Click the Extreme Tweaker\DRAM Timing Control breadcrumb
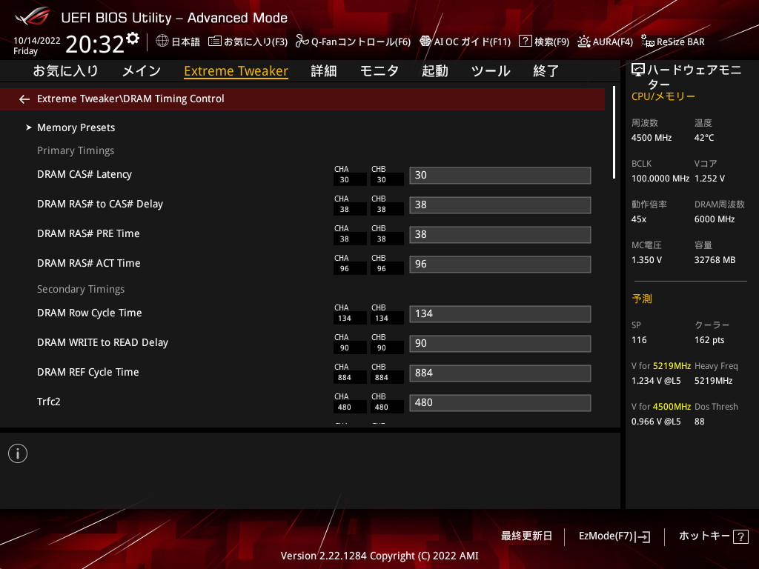This screenshot has width=759, height=569. tap(130, 99)
